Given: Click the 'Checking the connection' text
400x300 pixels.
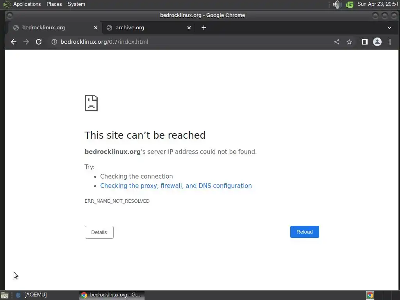Looking at the screenshot, I should (136, 176).
